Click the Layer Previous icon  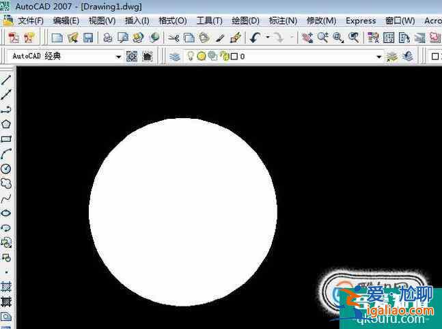coord(407,57)
